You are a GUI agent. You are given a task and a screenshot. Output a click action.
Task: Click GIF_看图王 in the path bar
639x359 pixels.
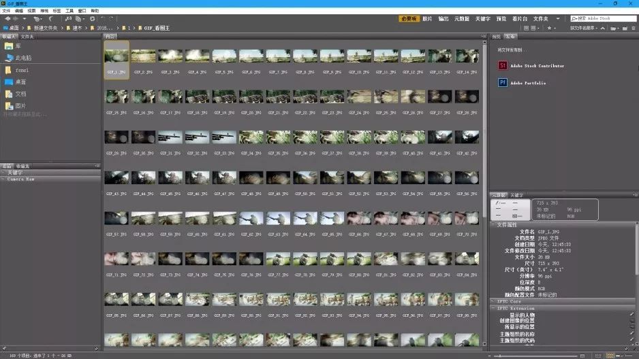tap(157, 28)
